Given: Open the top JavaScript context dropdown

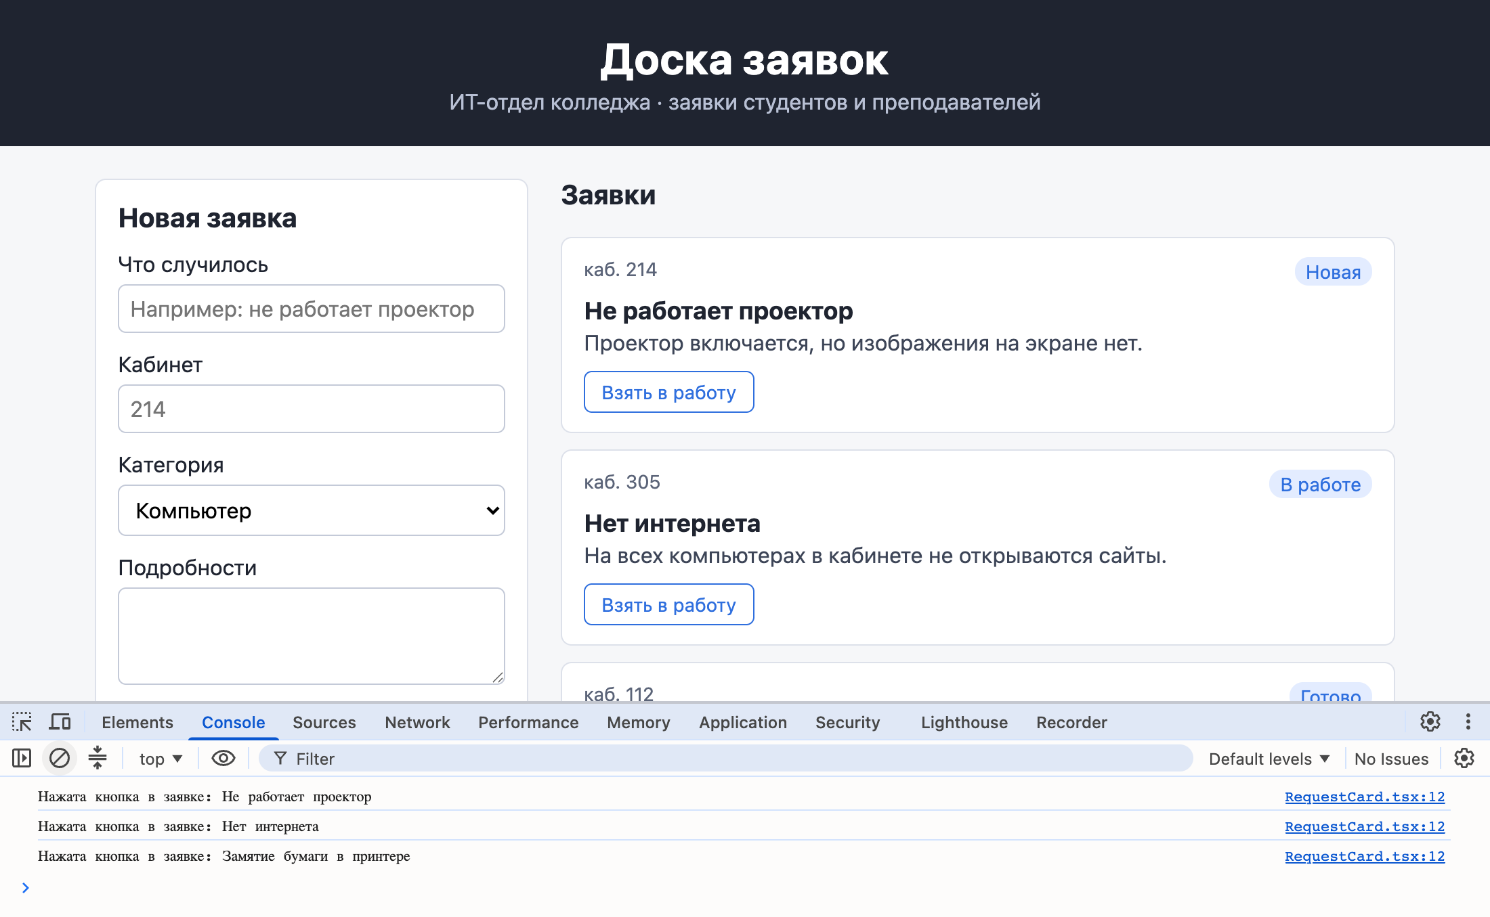Looking at the screenshot, I should (161, 759).
